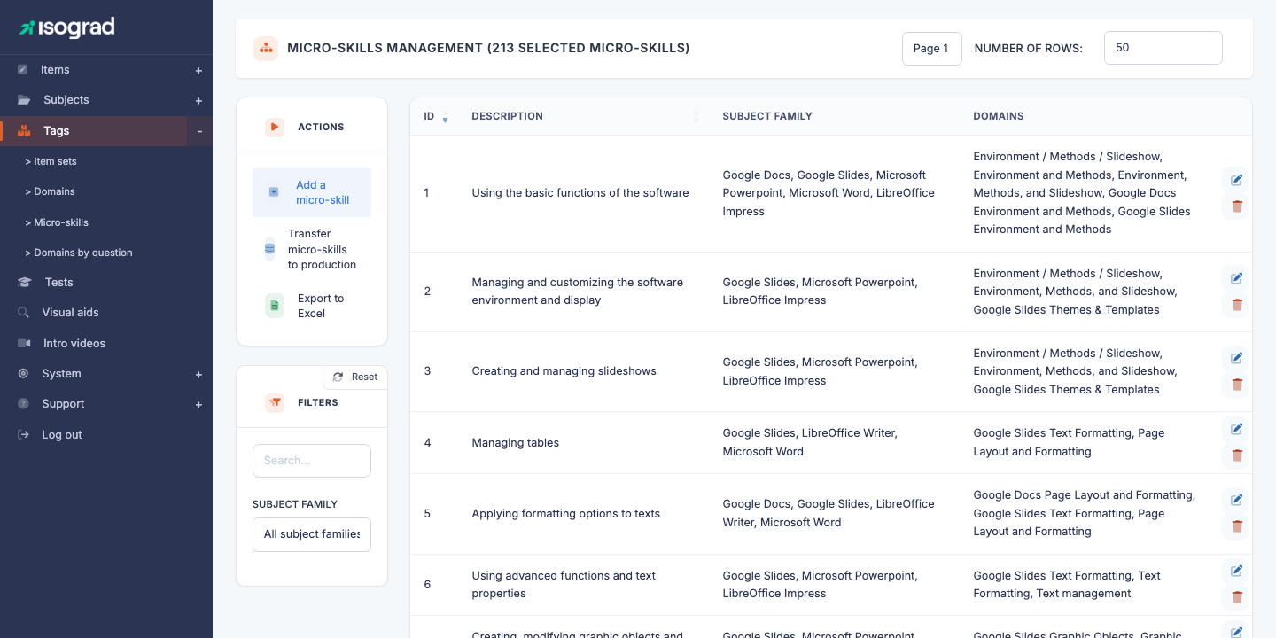The image size is (1276, 638).
Task: Click the Support question mark icon
Action: [x=24, y=404]
